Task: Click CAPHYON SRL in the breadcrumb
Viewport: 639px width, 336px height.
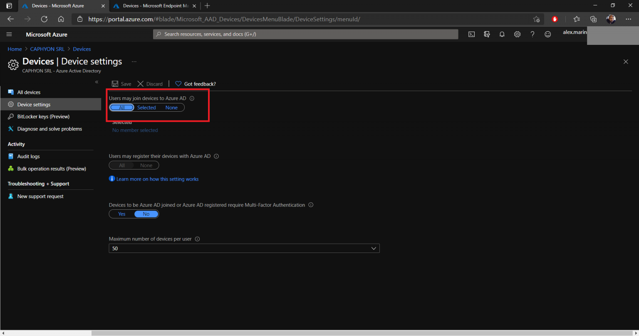Action: (x=47, y=49)
